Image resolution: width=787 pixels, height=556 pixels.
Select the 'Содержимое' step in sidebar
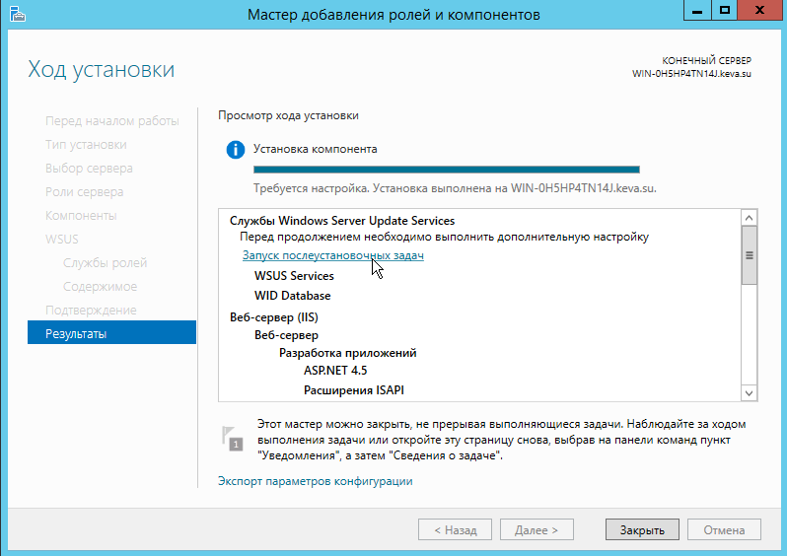point(100,287)
